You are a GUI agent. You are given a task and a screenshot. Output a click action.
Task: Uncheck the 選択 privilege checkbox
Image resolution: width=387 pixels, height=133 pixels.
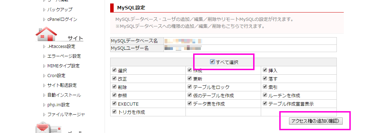click(x=114, y=70)
